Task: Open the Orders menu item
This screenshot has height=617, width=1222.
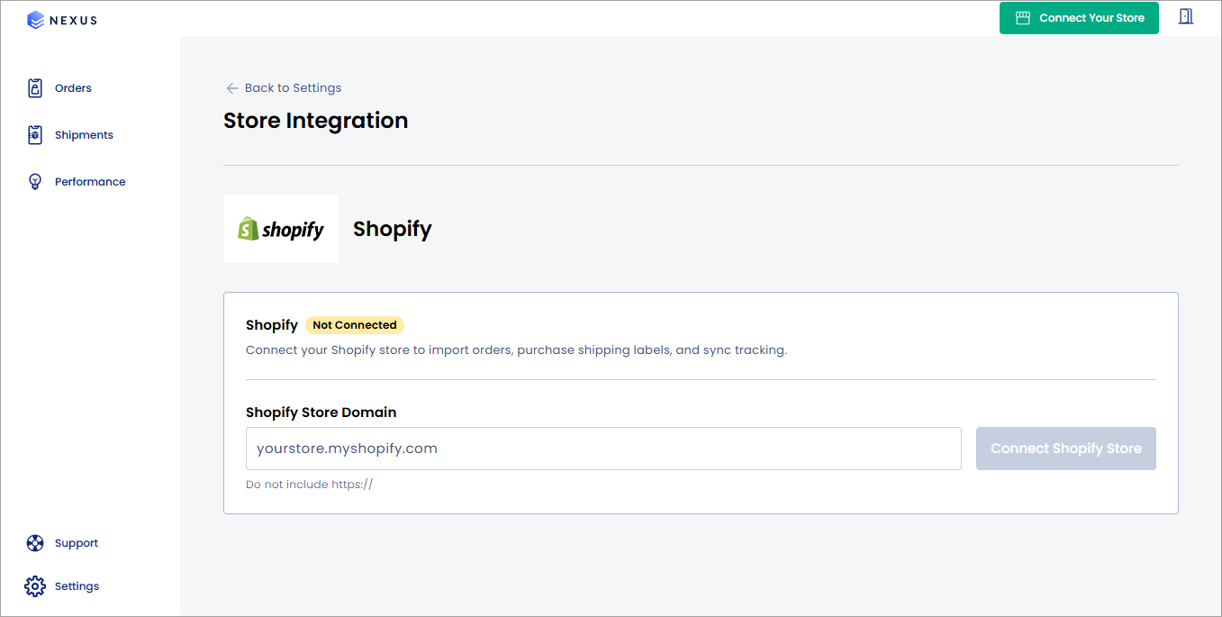Action: click(73, 88)
